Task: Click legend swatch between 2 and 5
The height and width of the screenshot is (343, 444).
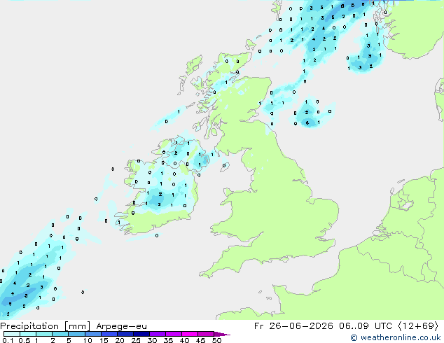Action: (x=60, y=334)
